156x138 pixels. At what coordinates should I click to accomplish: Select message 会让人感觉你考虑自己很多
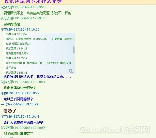(x=23, y=122)
